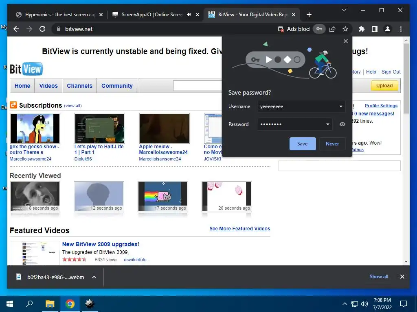Click the BitView logo
Image resolution: width=417 pixels, height=312 pixels.
[x=26, y=69]
